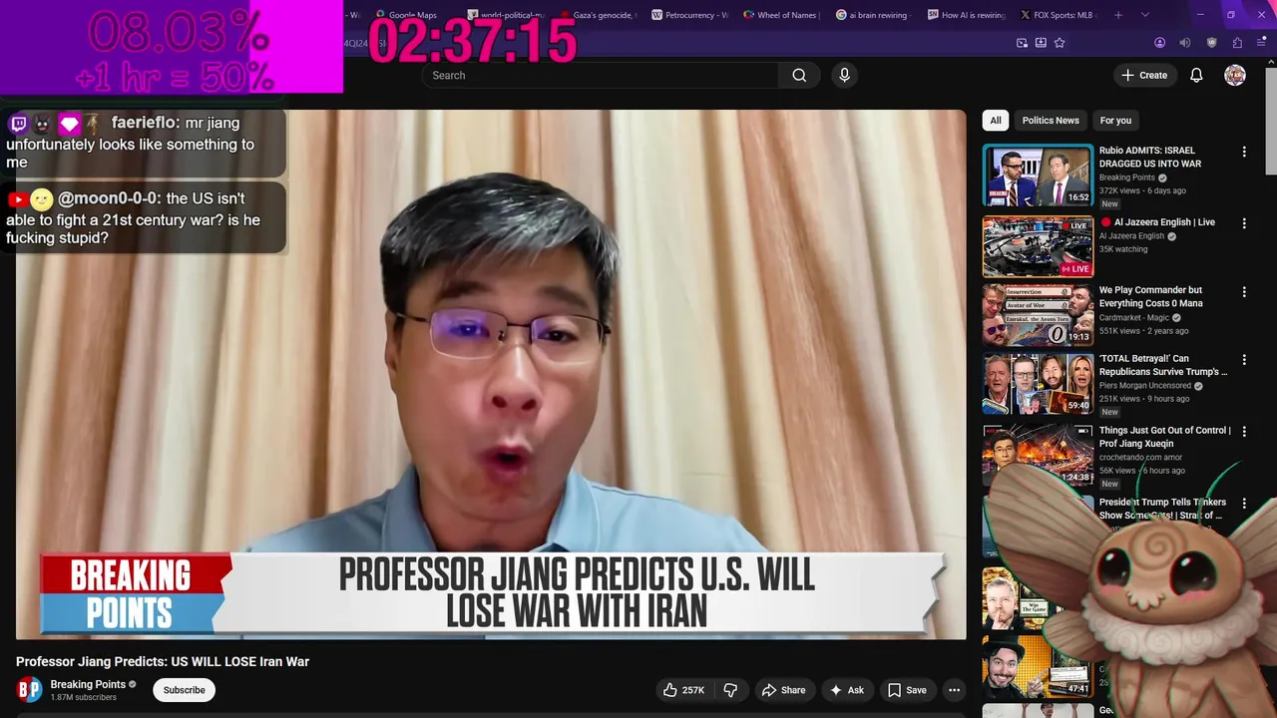Switch to the ai brain rewiring tab
1277x718 pixels.
click(875, 15)
